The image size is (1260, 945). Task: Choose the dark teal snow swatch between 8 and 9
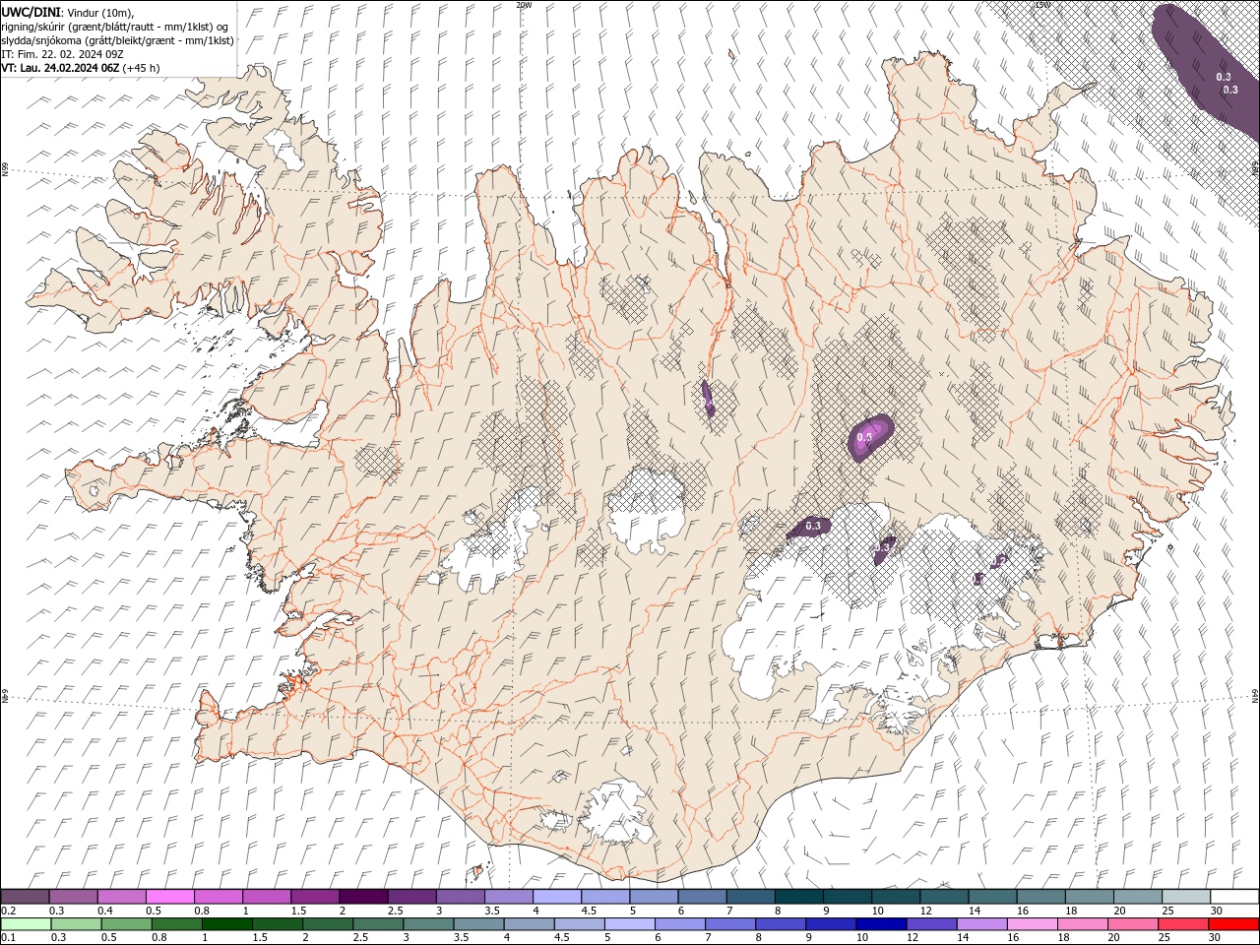point(798,897)
